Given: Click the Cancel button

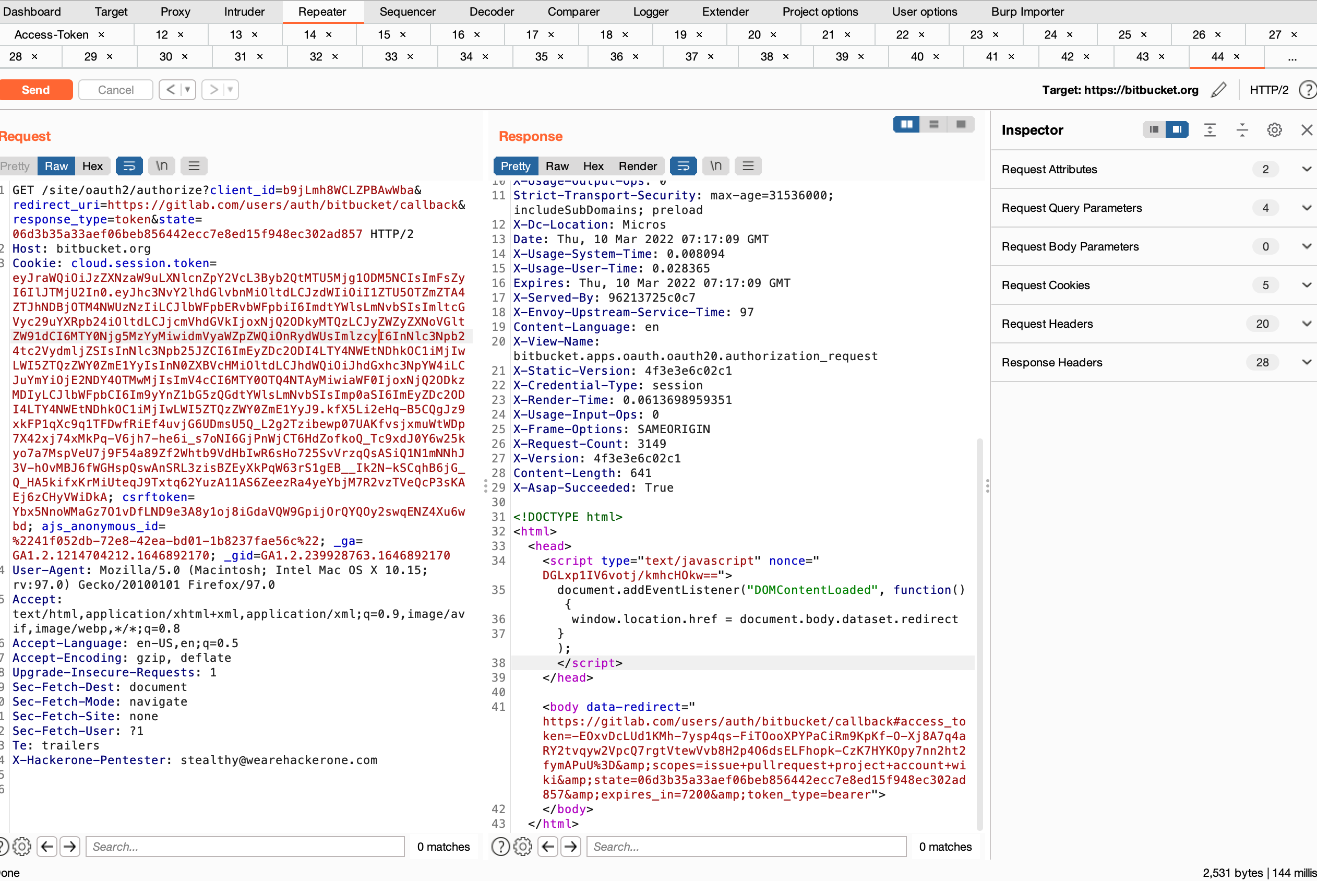Looking at the screenshot, I should point(115,90).
